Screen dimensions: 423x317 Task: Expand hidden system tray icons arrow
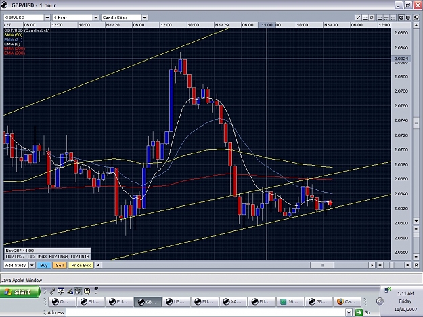pyautogui.click(x=380, y=301)
